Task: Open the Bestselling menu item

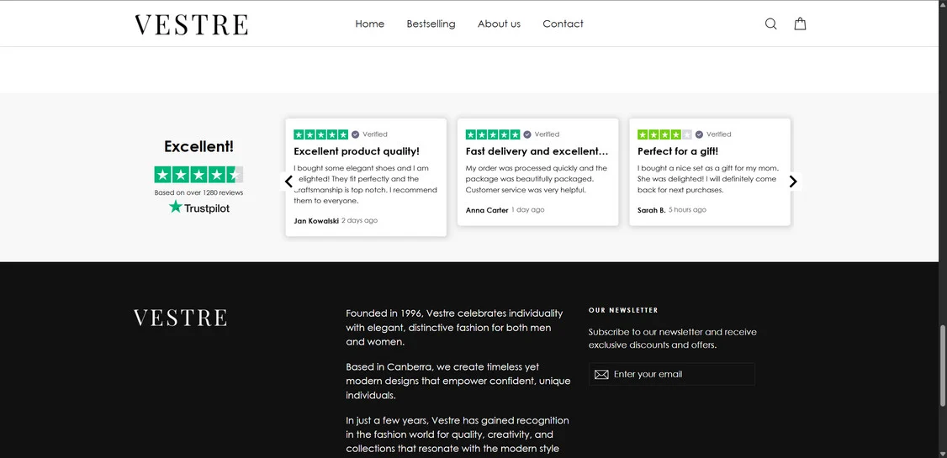Action: (431, 24)
